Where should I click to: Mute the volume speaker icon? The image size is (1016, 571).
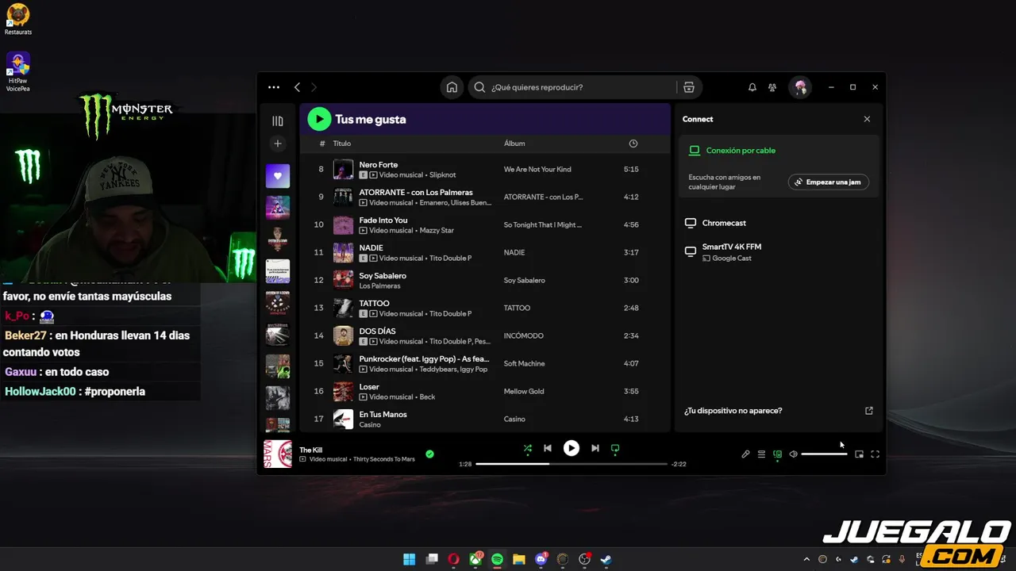point(793,454)
